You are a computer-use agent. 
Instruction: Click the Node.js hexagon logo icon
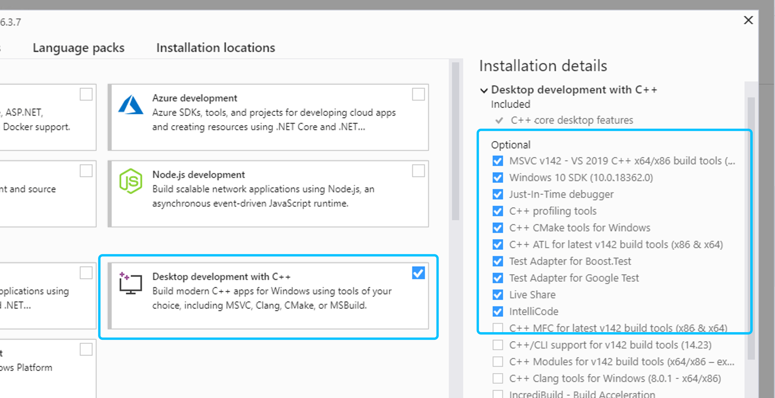(x=131, y=181)
